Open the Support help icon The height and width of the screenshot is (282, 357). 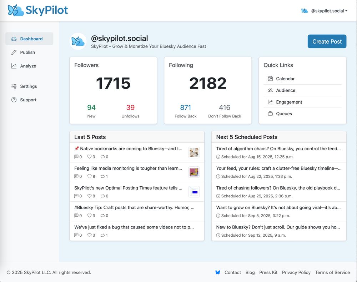(x=14, y=100)
